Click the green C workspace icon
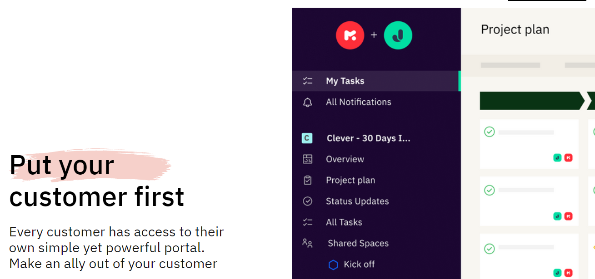595x279 pixels. click(x=307, y=138)
